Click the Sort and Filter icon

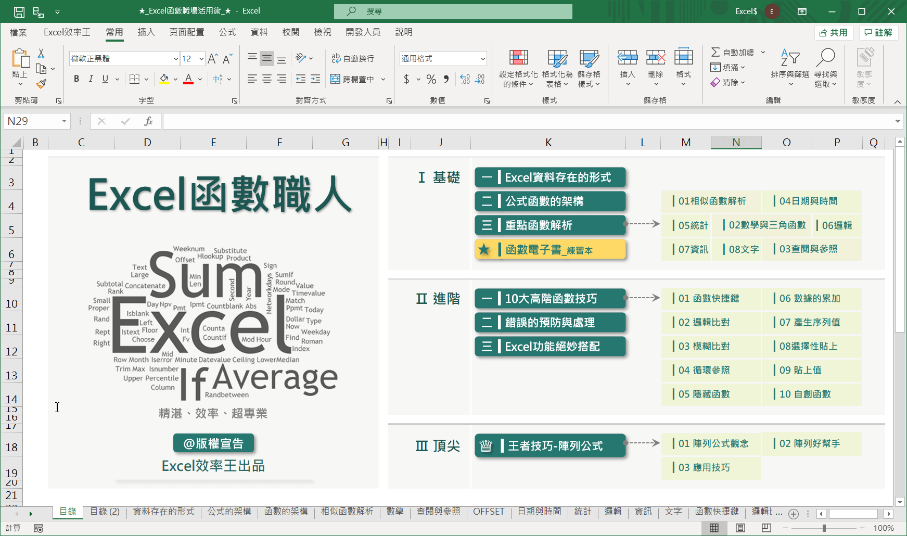[789, 58]
